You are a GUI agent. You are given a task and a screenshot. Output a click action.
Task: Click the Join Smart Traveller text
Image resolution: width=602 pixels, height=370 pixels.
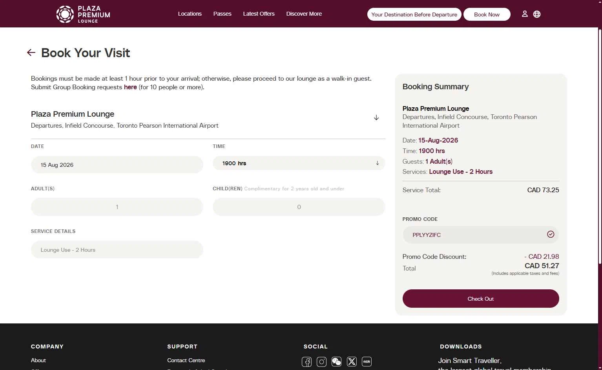click(470, 361)
